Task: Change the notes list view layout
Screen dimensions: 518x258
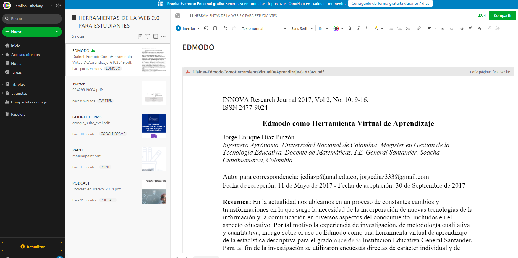Action: pyautogui.click(x=156, y=36)
